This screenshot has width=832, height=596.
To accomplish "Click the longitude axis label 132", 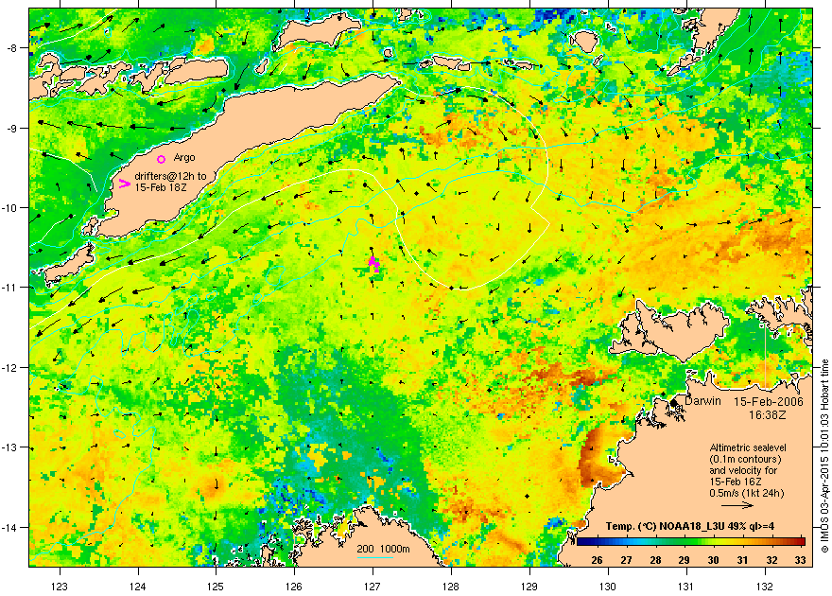I will point(765,587).
